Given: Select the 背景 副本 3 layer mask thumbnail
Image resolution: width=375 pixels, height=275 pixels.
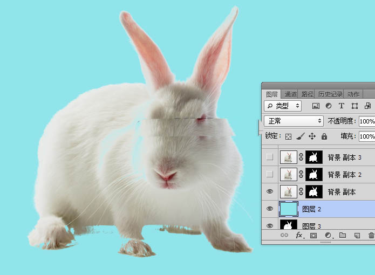Looking at the screenshot, I should click(314, 157).
